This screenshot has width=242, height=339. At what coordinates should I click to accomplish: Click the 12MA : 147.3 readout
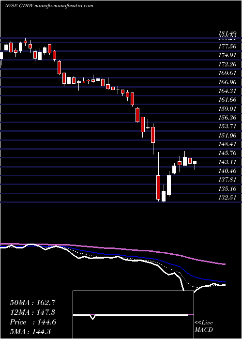[32, 312]
